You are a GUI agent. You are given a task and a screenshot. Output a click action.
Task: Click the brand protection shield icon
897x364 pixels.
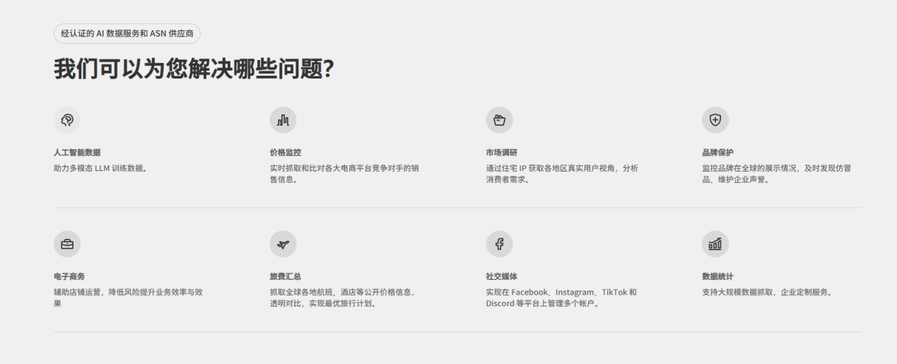715,120
